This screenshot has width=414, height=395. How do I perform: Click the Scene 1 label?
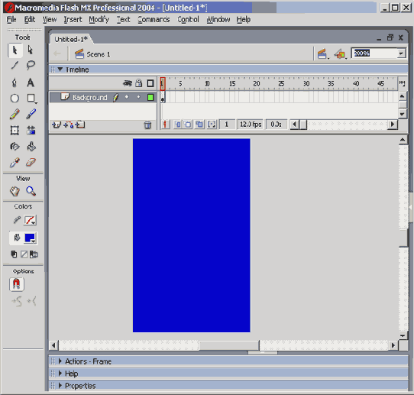tap(99, 54)
